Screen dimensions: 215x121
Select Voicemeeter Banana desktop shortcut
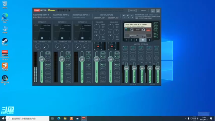5,55
